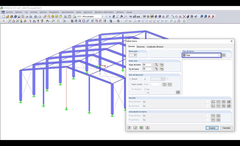
Task: Create new node for Inicio de barra
Action: [162, 65]
